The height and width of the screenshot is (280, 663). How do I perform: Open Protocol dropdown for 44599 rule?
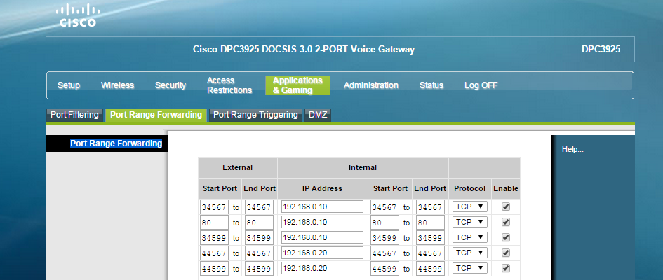tap(470, 268)
